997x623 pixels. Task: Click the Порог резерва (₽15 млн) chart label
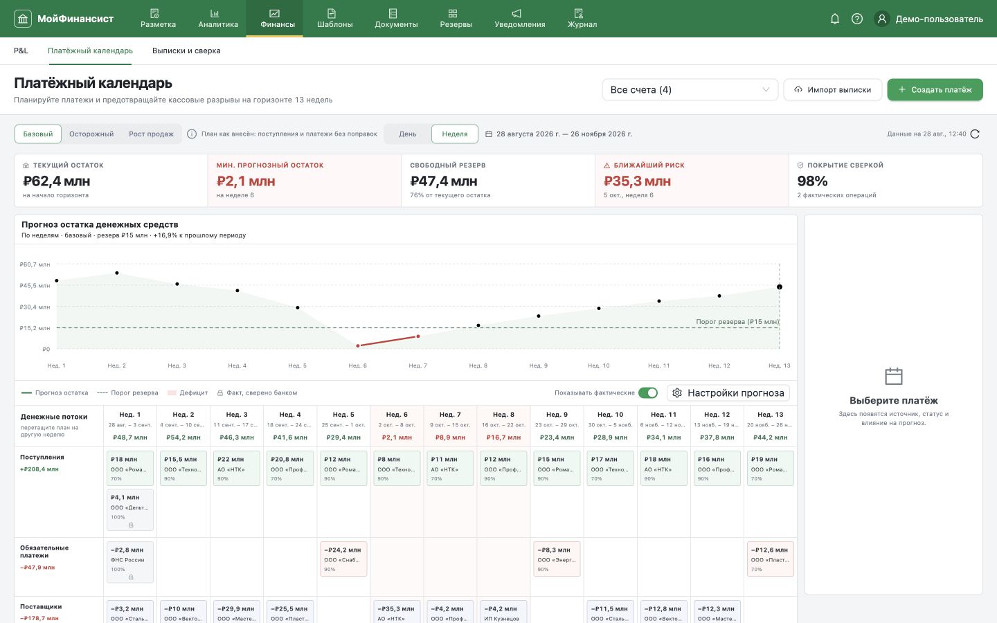click(x=737, y=322)
